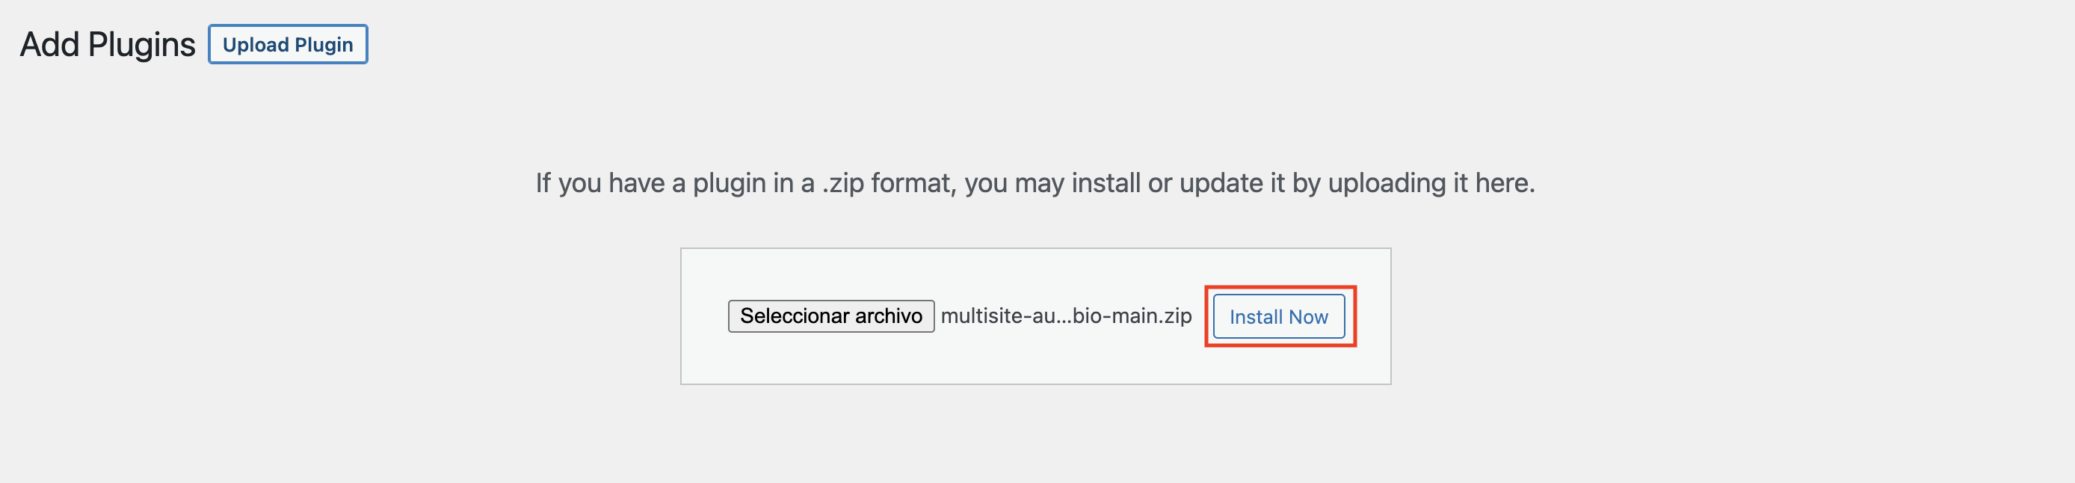Browse for another zip using Seleccionar archivo
The image size is (2075, 483).
(x=830, y=316)
